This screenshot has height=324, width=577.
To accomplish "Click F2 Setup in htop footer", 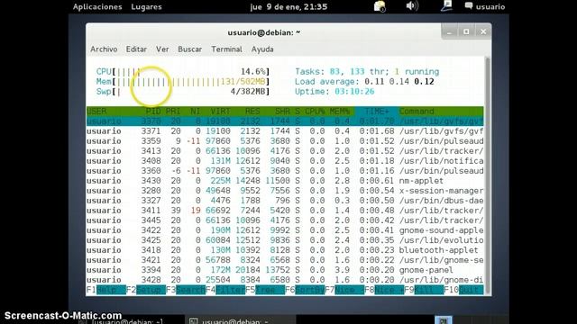I will point(146,290).
